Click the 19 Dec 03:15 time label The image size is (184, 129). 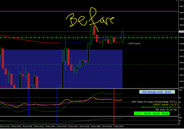point(39,127)
